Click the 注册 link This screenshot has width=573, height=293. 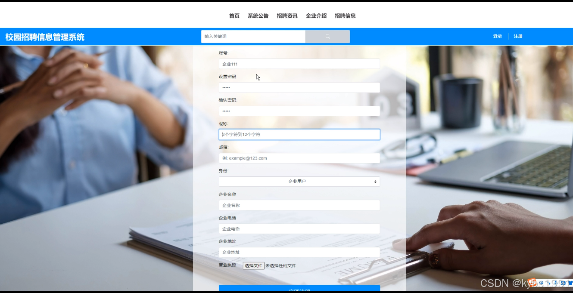(x=518, y=37)
